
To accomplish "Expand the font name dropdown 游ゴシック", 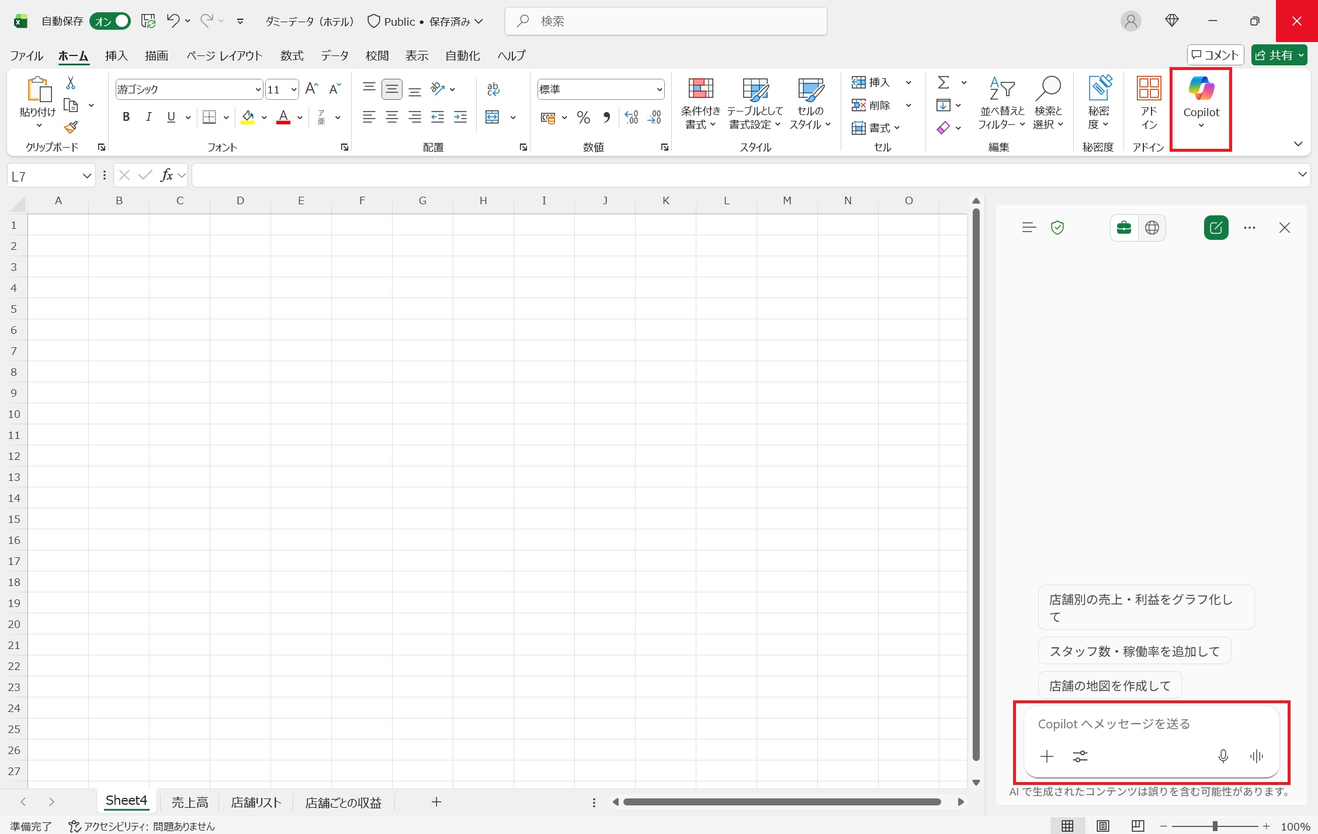I will coord(258,89).
